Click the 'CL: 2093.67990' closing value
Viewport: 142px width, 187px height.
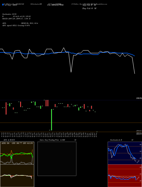tap(55, 5)
